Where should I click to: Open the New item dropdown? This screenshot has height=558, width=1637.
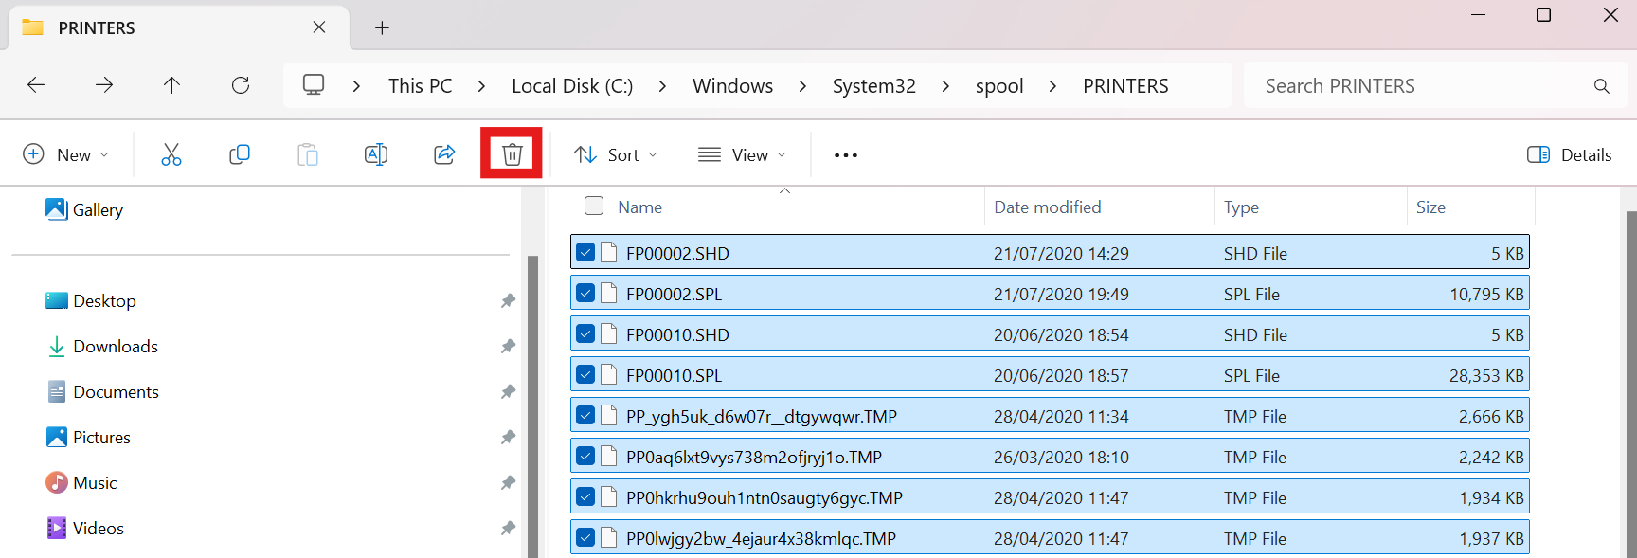click(x=65, y=154)
